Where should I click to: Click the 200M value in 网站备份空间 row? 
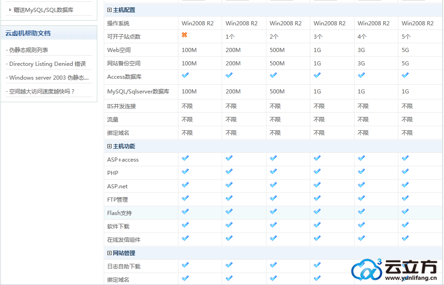[x=233, y=64]
